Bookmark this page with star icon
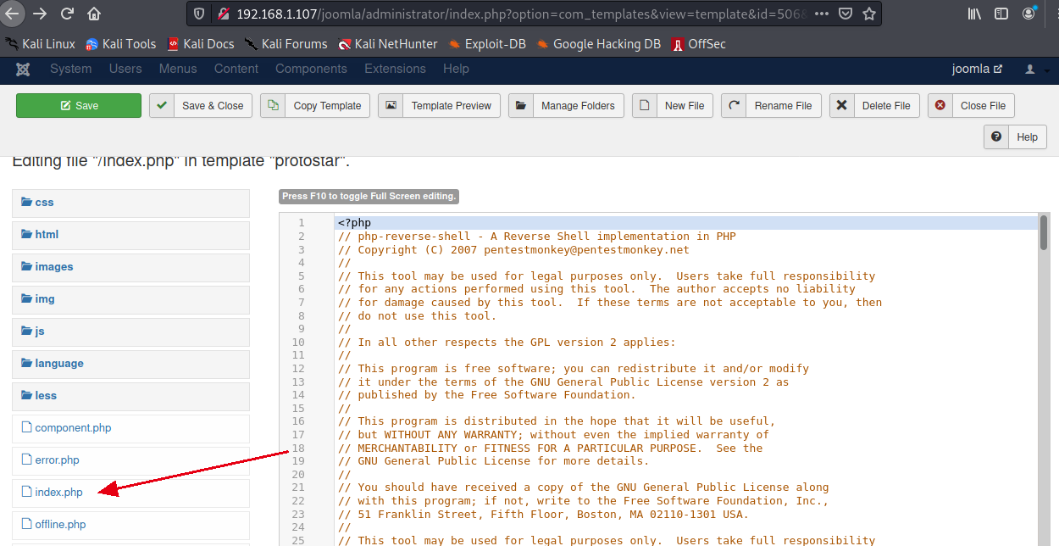This screenshot has width=1059, height=546. [868, 14]
